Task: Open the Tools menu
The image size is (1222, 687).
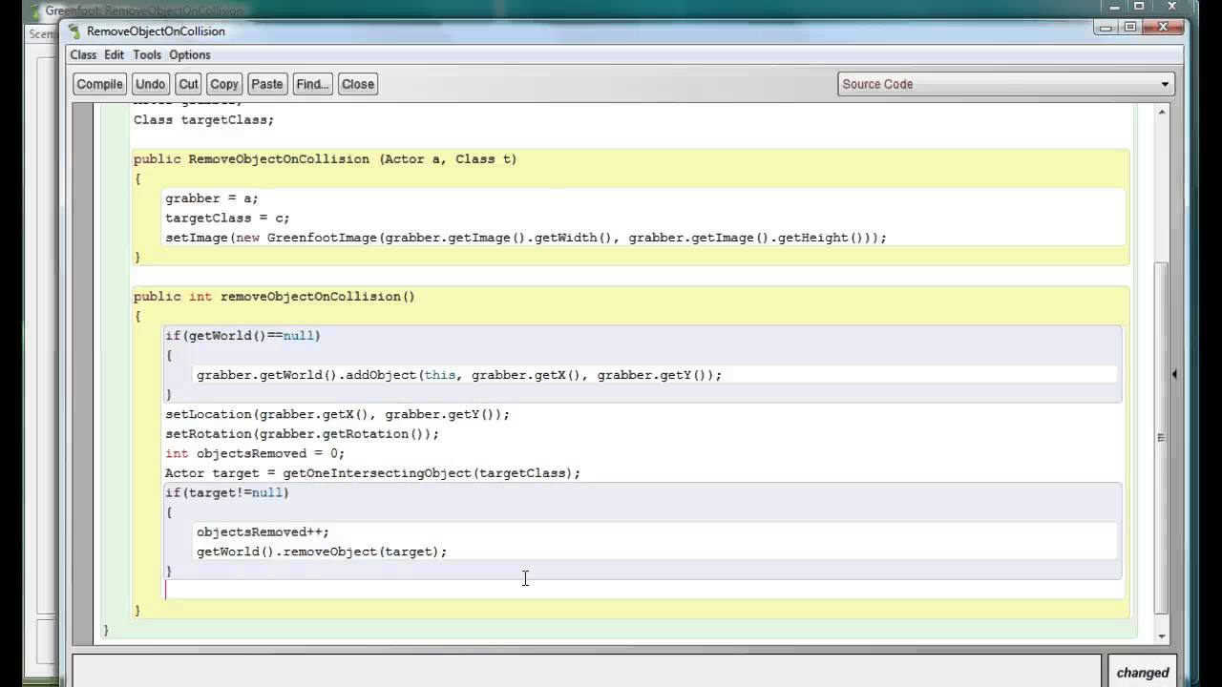Action: (147, 55)
